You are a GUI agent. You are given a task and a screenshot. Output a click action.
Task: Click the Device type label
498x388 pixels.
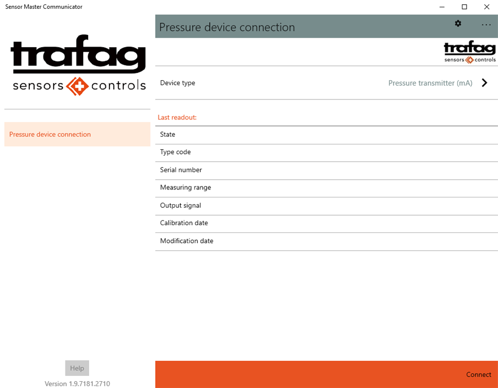[x=178, y=83]
